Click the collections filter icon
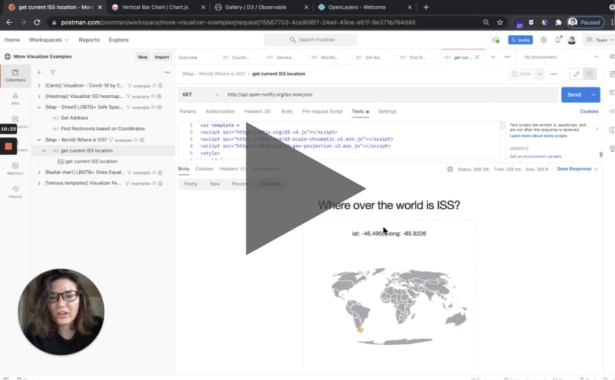Viewport: 615px width, 380px height. pyautogui.click(x=53, y=72)
